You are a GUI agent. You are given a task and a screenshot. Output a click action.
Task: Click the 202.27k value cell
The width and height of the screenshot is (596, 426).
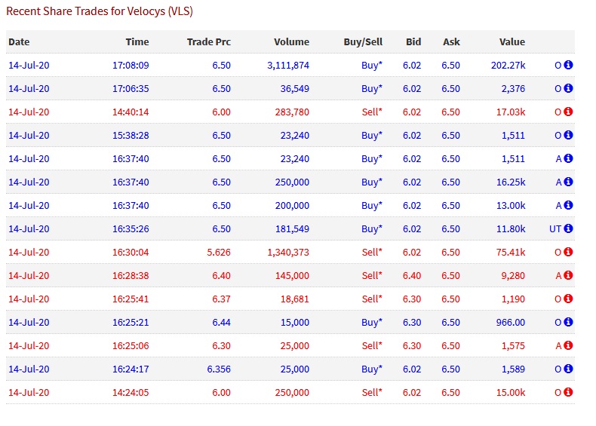pyautogui.click(x=508, y=66)
